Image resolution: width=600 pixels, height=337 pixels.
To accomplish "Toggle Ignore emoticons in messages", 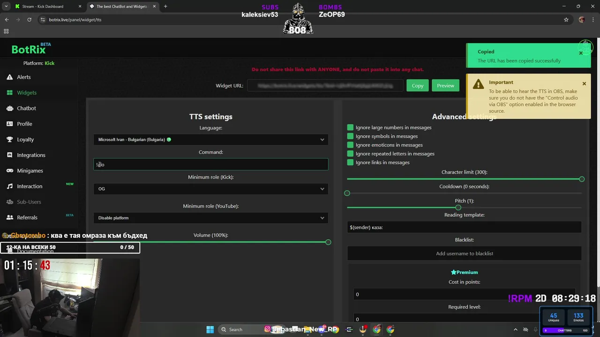I will click(x=350, y=145).
